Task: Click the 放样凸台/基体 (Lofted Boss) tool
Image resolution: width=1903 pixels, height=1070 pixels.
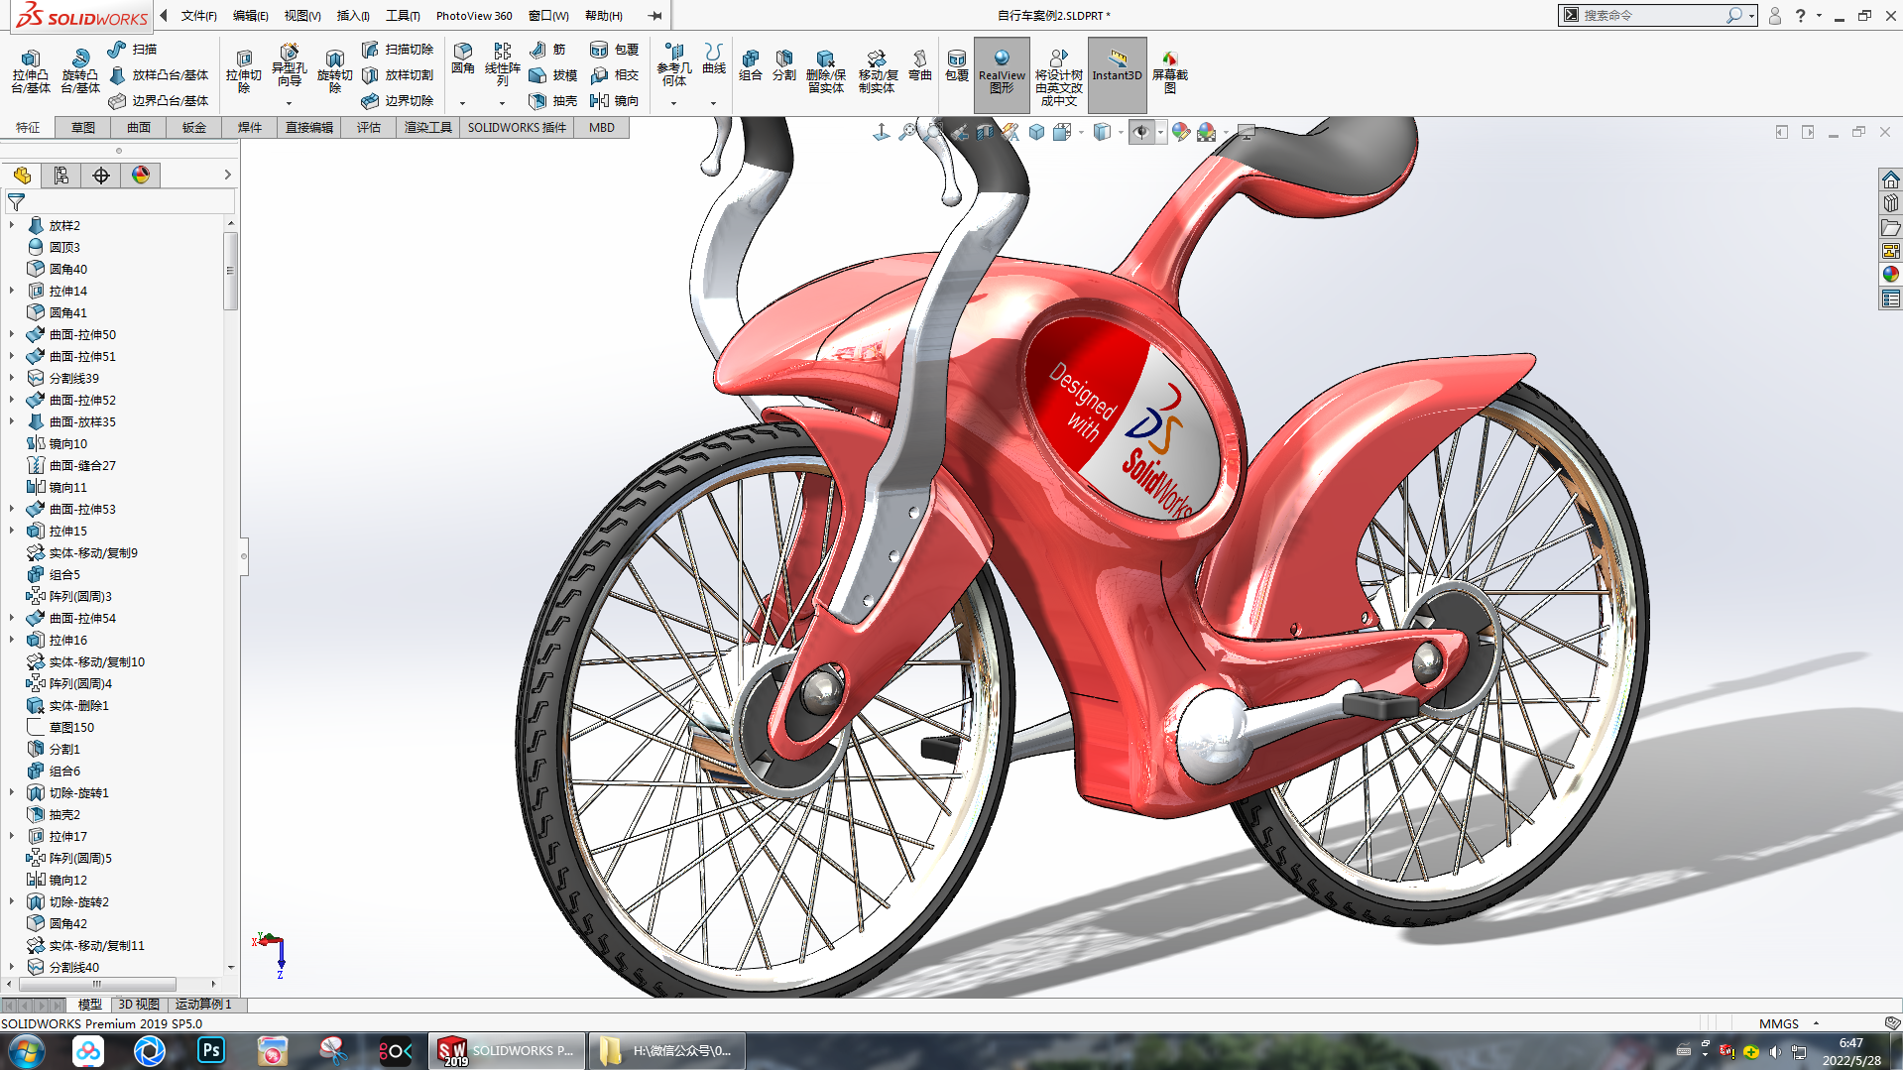Action: 159,74
